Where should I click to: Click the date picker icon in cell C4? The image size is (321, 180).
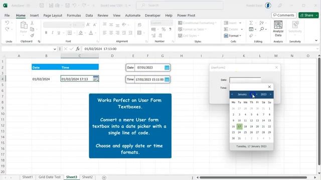coord(96,78)
